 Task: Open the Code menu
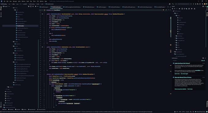(19, 1)
